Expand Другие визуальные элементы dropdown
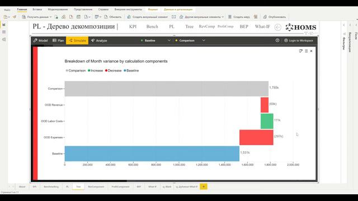358x201 pixels. pyautogui.click(x=201, y=17)
